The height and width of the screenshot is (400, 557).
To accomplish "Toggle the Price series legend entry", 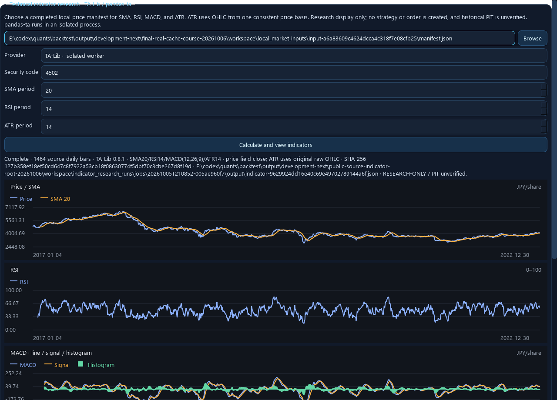I will pos(21,199).
